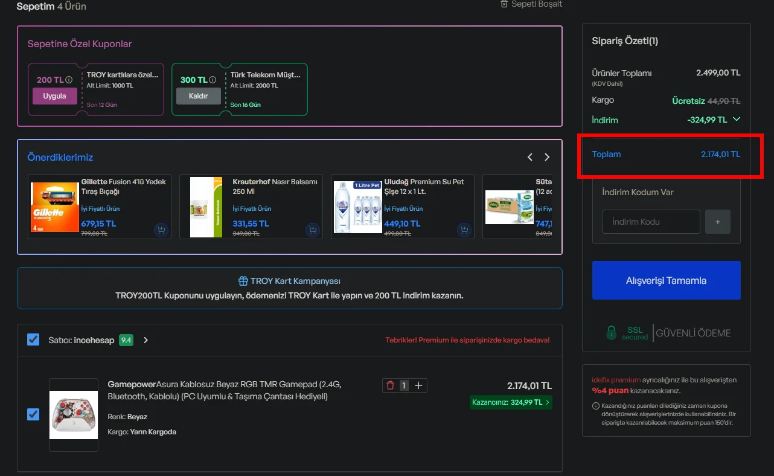Show previous items in Önerdiklerimiz carousel

(530, 157)
